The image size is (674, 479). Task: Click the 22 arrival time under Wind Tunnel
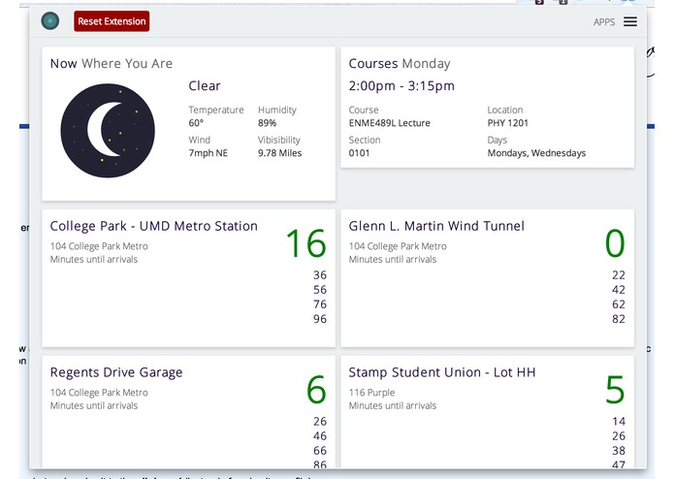pos(619,275)
